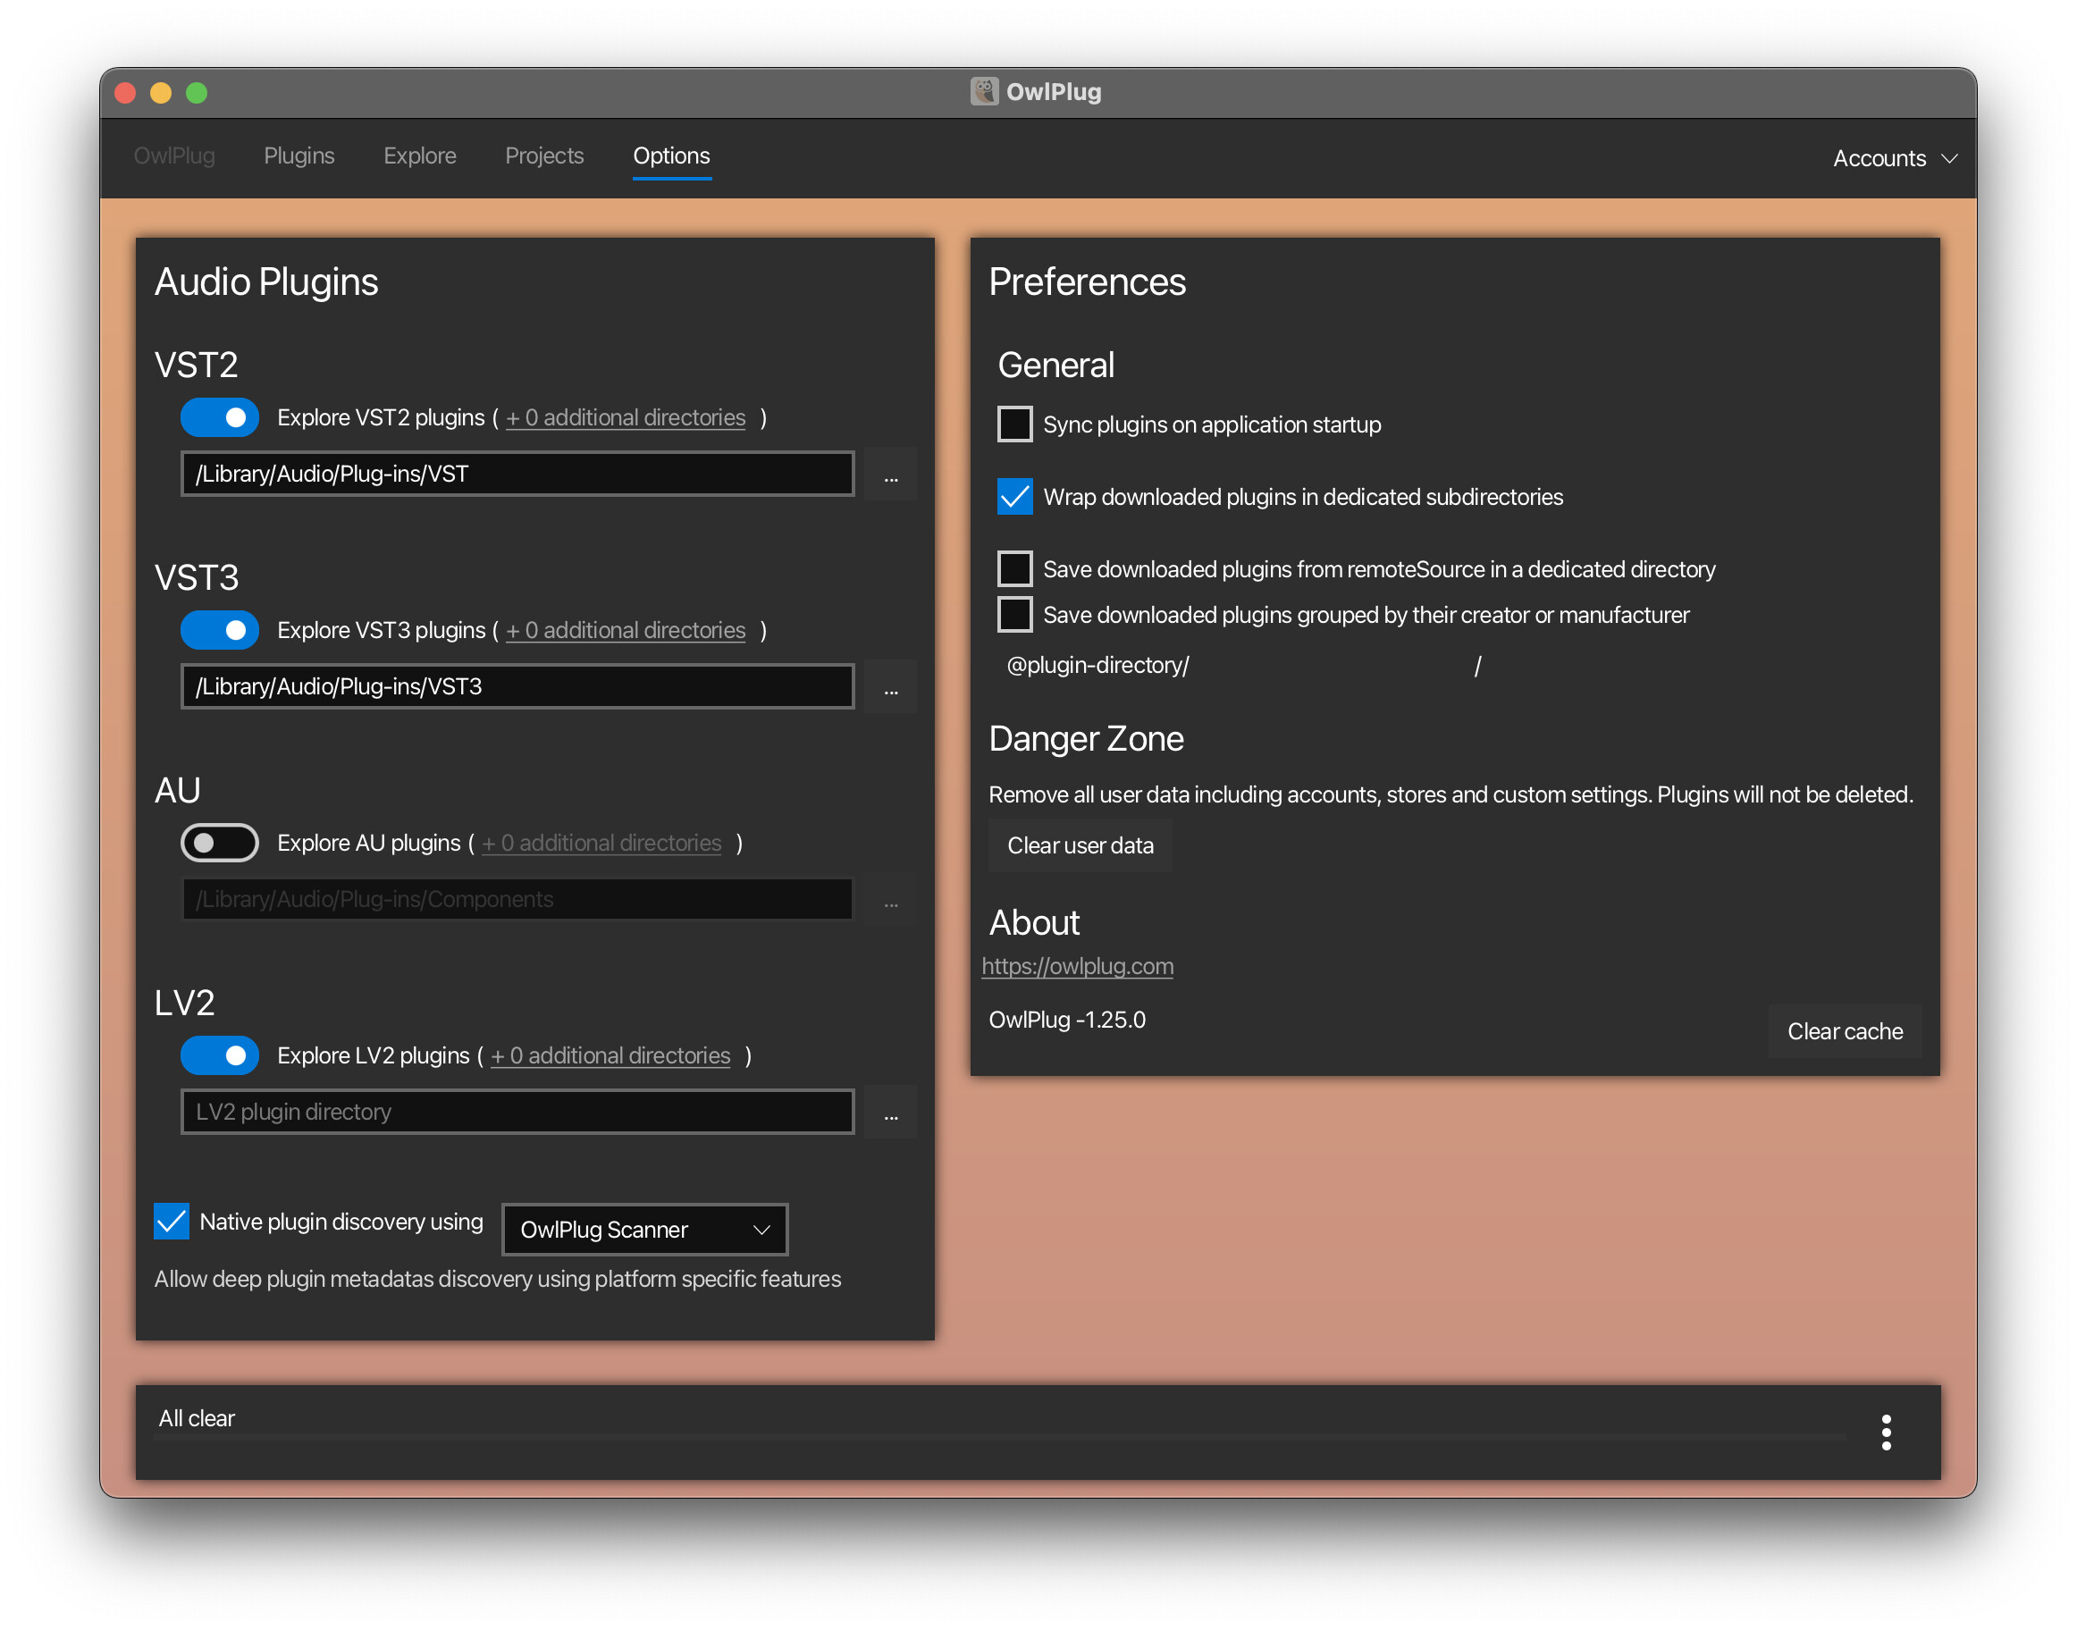Disable the Explore VST2 plugins toggle
Screen dimensions: 2077x1630
coord(220,418)
